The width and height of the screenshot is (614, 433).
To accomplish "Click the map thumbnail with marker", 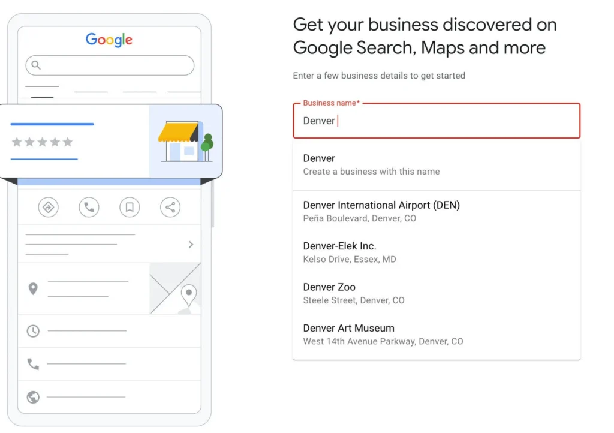I will pyautogui.click(x=175, y=288).
